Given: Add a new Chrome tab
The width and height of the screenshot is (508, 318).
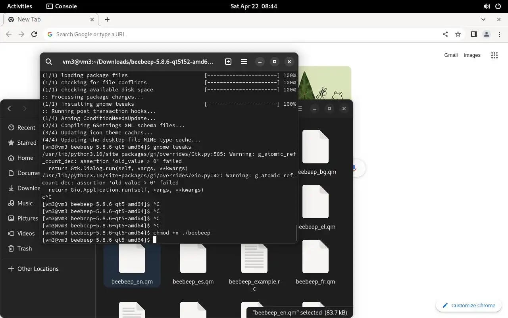Looking at the screenshot, I should click(x=107, y=19).
